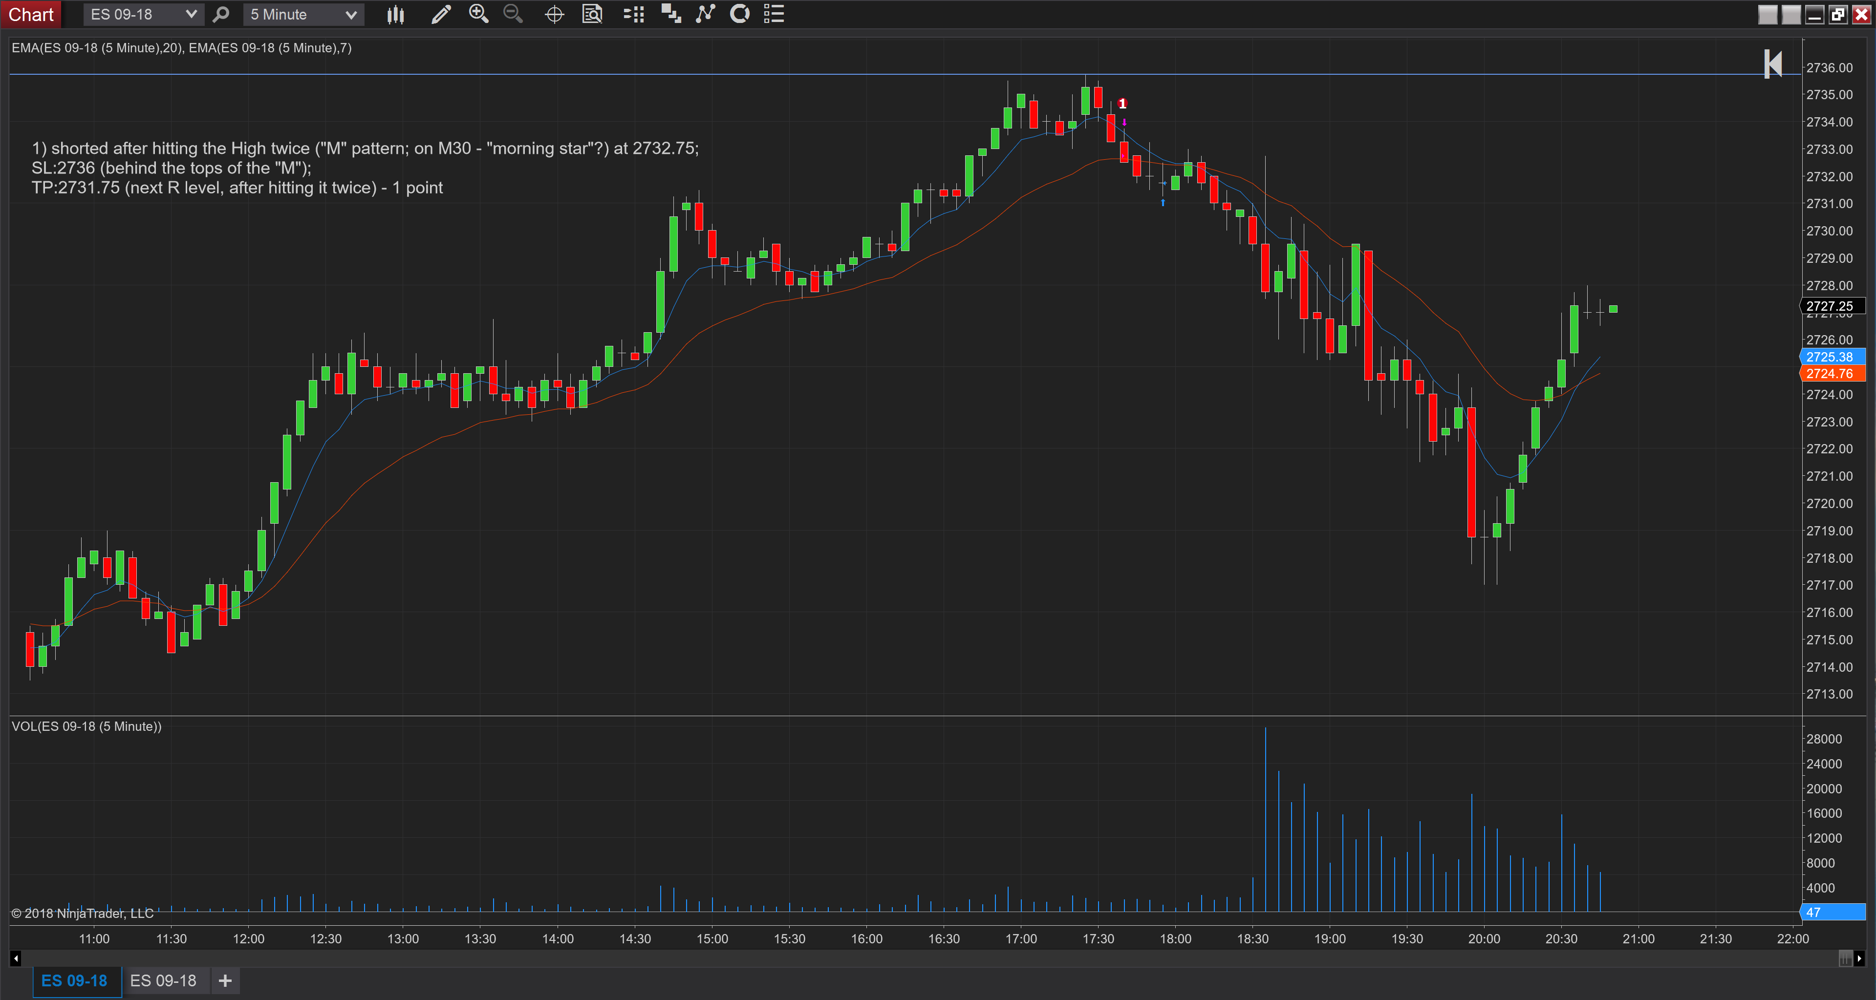Click the "© 2018 NinjaTrader, LLC" text

82,914
